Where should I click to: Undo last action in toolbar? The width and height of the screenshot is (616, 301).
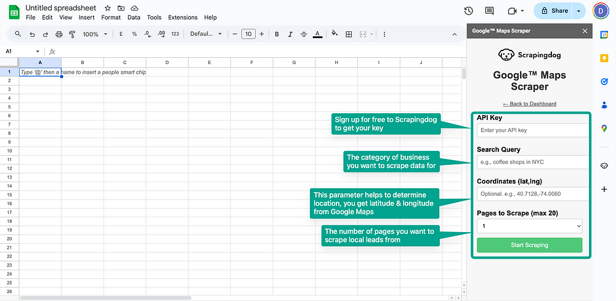tap(32, 34)
